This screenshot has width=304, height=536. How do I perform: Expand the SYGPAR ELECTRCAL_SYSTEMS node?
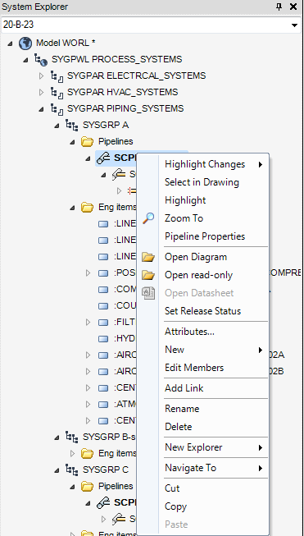[x=42, y=76]
